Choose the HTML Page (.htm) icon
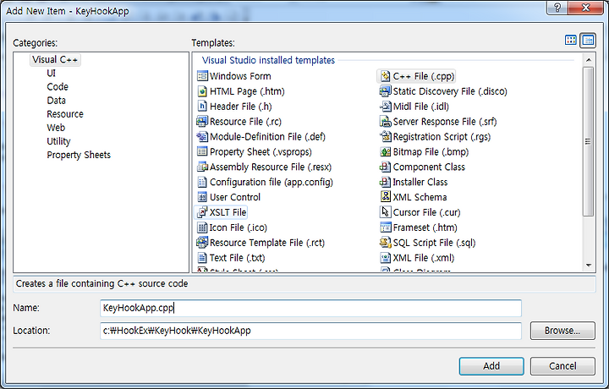Image resolution: width=609 pixels, height=389 pixels. click(x=202, y=91)
